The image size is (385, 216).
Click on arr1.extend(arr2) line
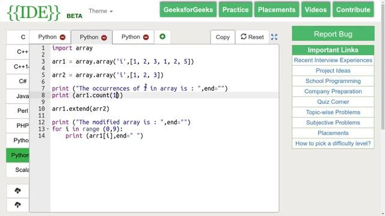click(x=81, y=109)
